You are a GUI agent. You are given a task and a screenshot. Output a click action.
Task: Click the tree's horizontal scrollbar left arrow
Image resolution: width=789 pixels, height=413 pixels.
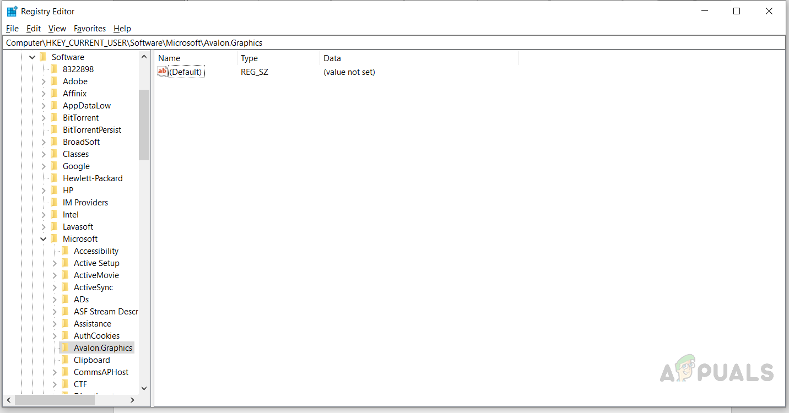[9, 400]
